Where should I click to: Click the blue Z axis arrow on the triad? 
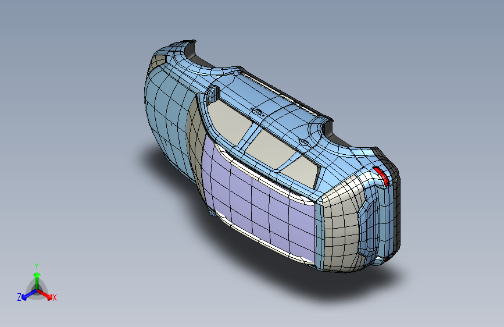pyautogui.click(x=29, y=295)
